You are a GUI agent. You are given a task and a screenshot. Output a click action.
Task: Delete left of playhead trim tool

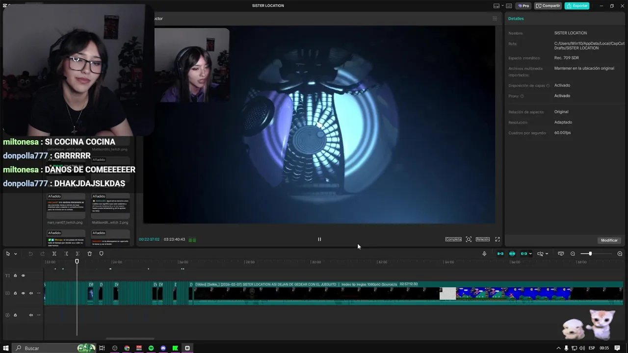click(x=66, y=253)
